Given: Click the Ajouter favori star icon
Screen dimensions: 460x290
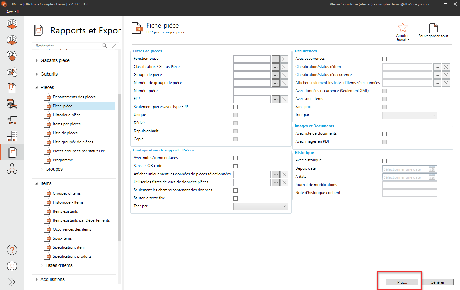Looking at the screenshot, I should (402, 28).
